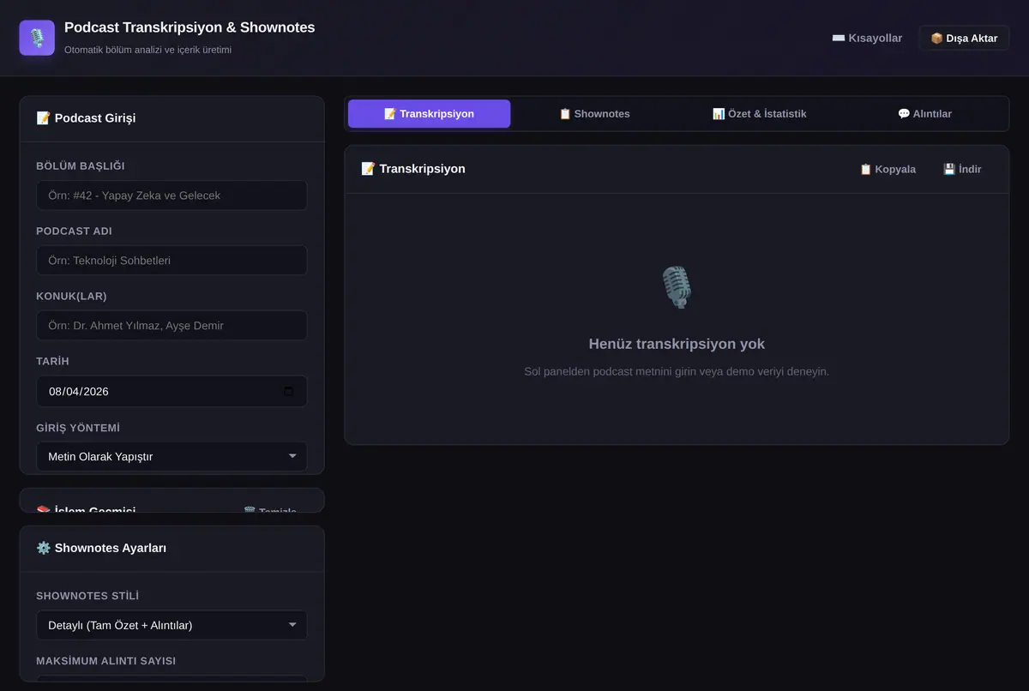Expand the Giriş Yöntemi dropdown
The image size is (1029, 691).
(x=171, y=457)
